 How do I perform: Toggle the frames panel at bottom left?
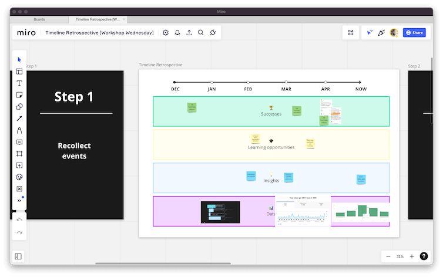tap(19, 256)
